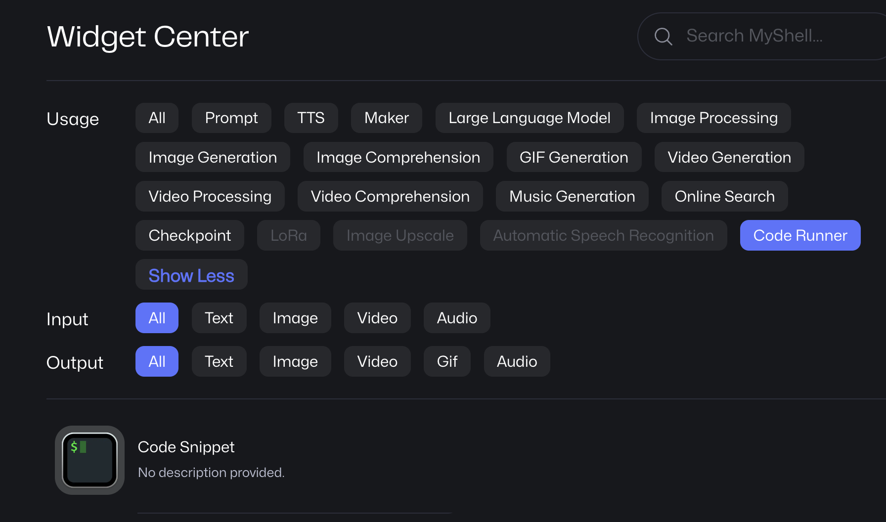Click the Online Search filter
Image resolution: width=886 pixels, height=522 pixels.
click(724, 196)
